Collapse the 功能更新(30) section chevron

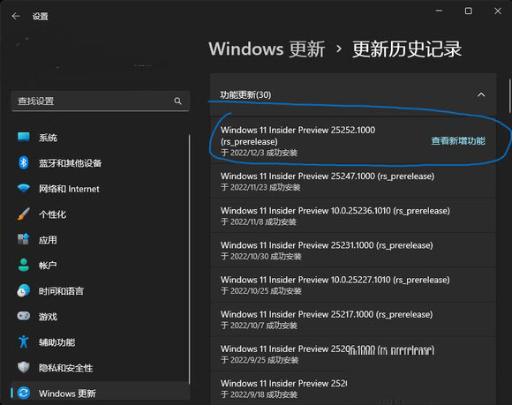(x=481, y=95)
